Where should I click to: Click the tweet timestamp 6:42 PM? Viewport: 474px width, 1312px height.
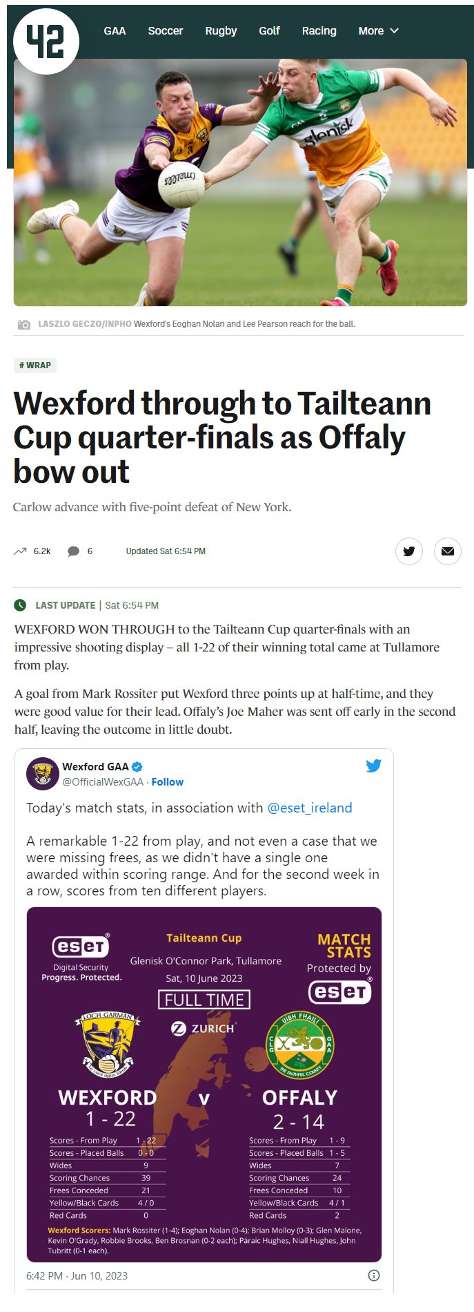click(77, 1275)
